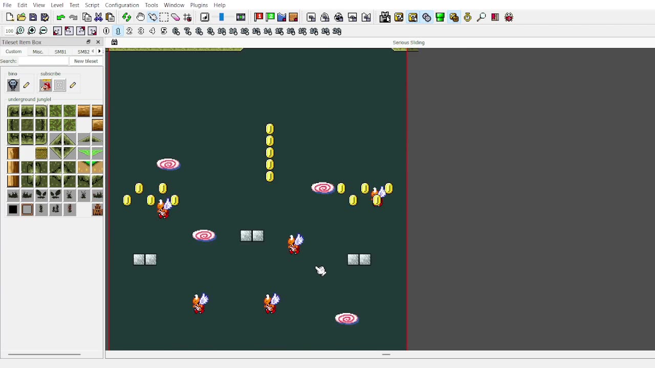This screenshot has width=655, height=368.
Task: Toggle the item properties icon
Action: [412, 17]
